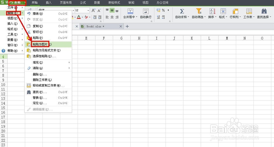Apply percent style
The height and width of the screenshot is (147, 274).
pos(163,10)
